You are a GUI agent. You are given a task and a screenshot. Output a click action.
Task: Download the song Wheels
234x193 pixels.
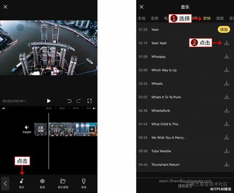227,83
